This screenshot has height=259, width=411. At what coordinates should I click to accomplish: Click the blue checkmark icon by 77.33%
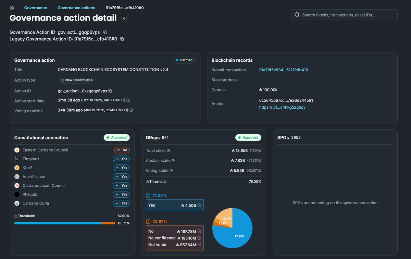point(148,196)
